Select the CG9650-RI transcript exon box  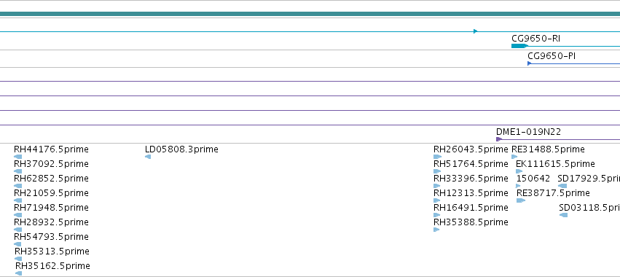pos(519,46)
